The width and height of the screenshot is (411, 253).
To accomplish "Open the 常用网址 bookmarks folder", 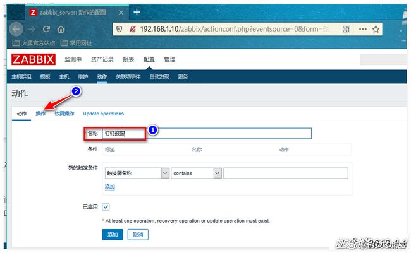I will [x=77, y=43].
